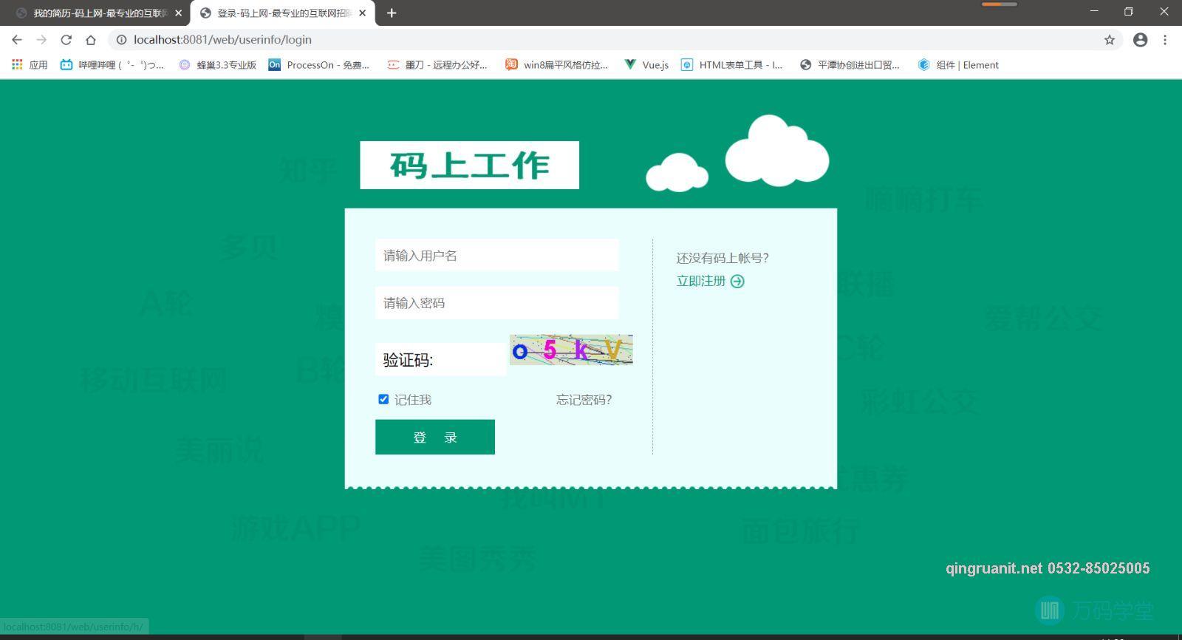Bookmark this page with star icon
This screenshot has width=1182, height=640.
[1109, 40]
